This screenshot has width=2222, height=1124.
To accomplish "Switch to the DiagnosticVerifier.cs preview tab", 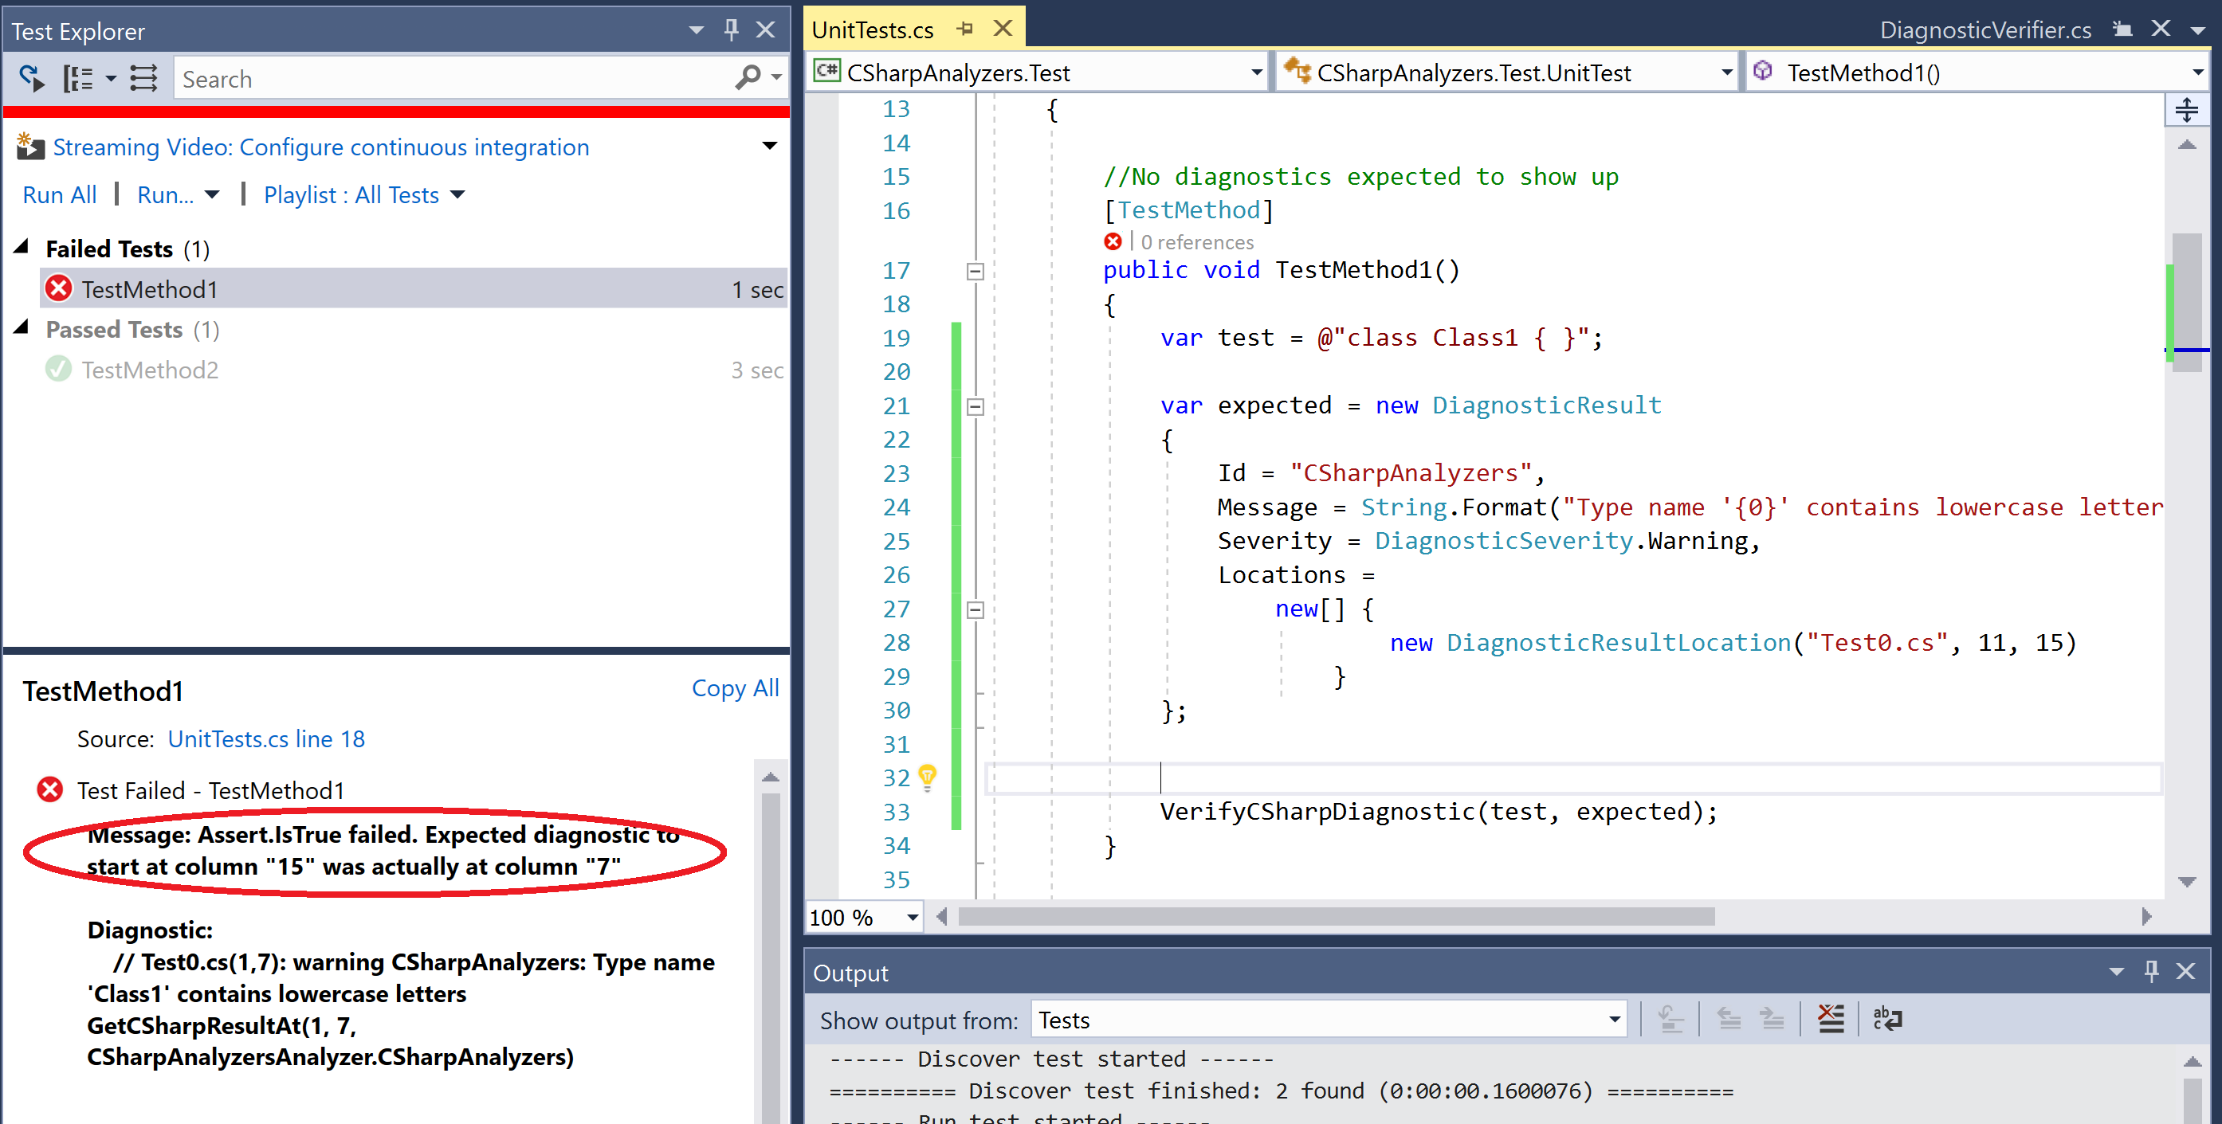I will point(1984,30).
